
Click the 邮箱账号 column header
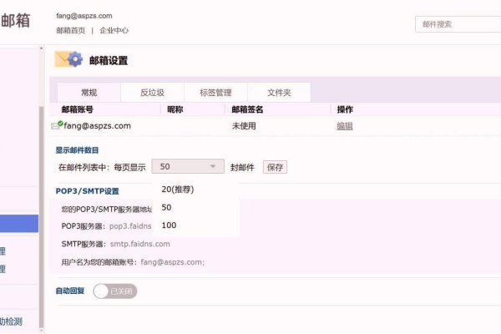(78, 109)
